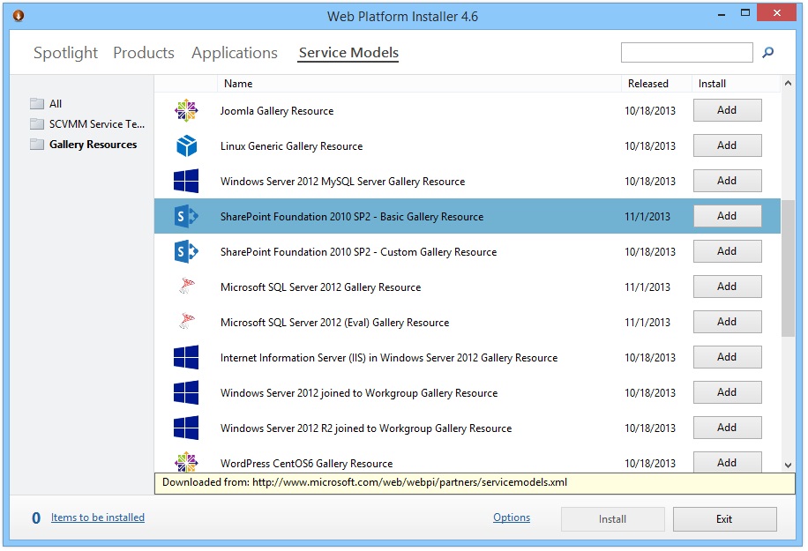The width and height of the screenshot is (808, 551).
Task: Click the search magnifier icon
Action: coord(767,52)
